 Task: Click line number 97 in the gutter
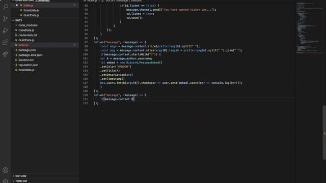(86, 42)
